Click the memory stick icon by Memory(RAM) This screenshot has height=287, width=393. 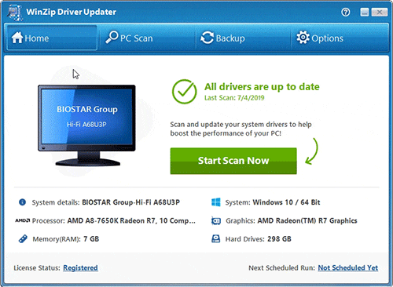pyautogui.click(x=23, y=238)
